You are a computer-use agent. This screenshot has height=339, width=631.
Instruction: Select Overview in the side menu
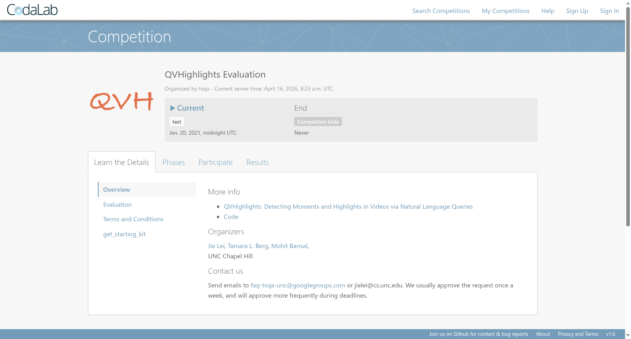(147, 189)
